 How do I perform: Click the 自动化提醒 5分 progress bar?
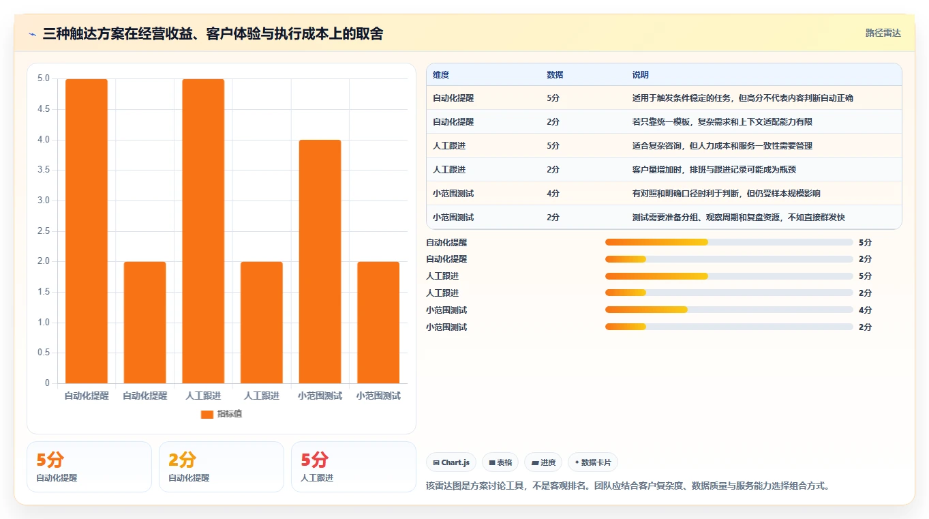click(x=729, y=242)
